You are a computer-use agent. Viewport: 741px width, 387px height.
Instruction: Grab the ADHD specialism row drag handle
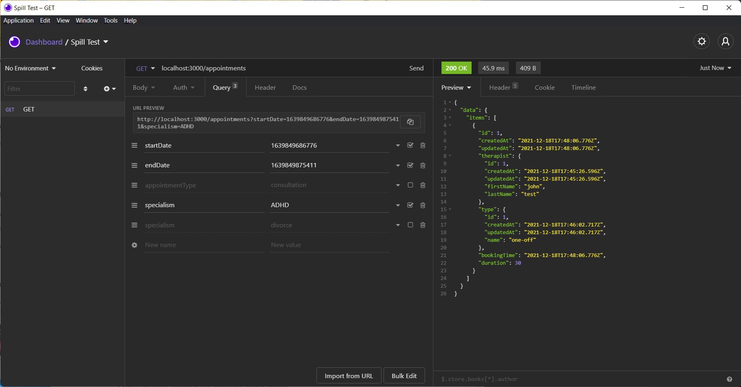click(x=134, y=205)
